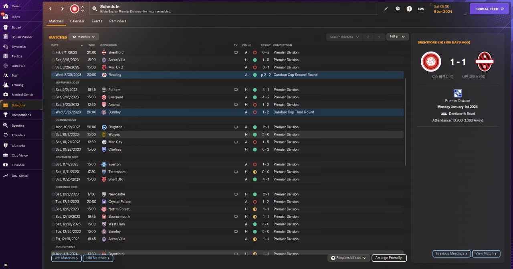Click Previous Meetings button
This screenshot has height=269, width=513.
point(452,253)
